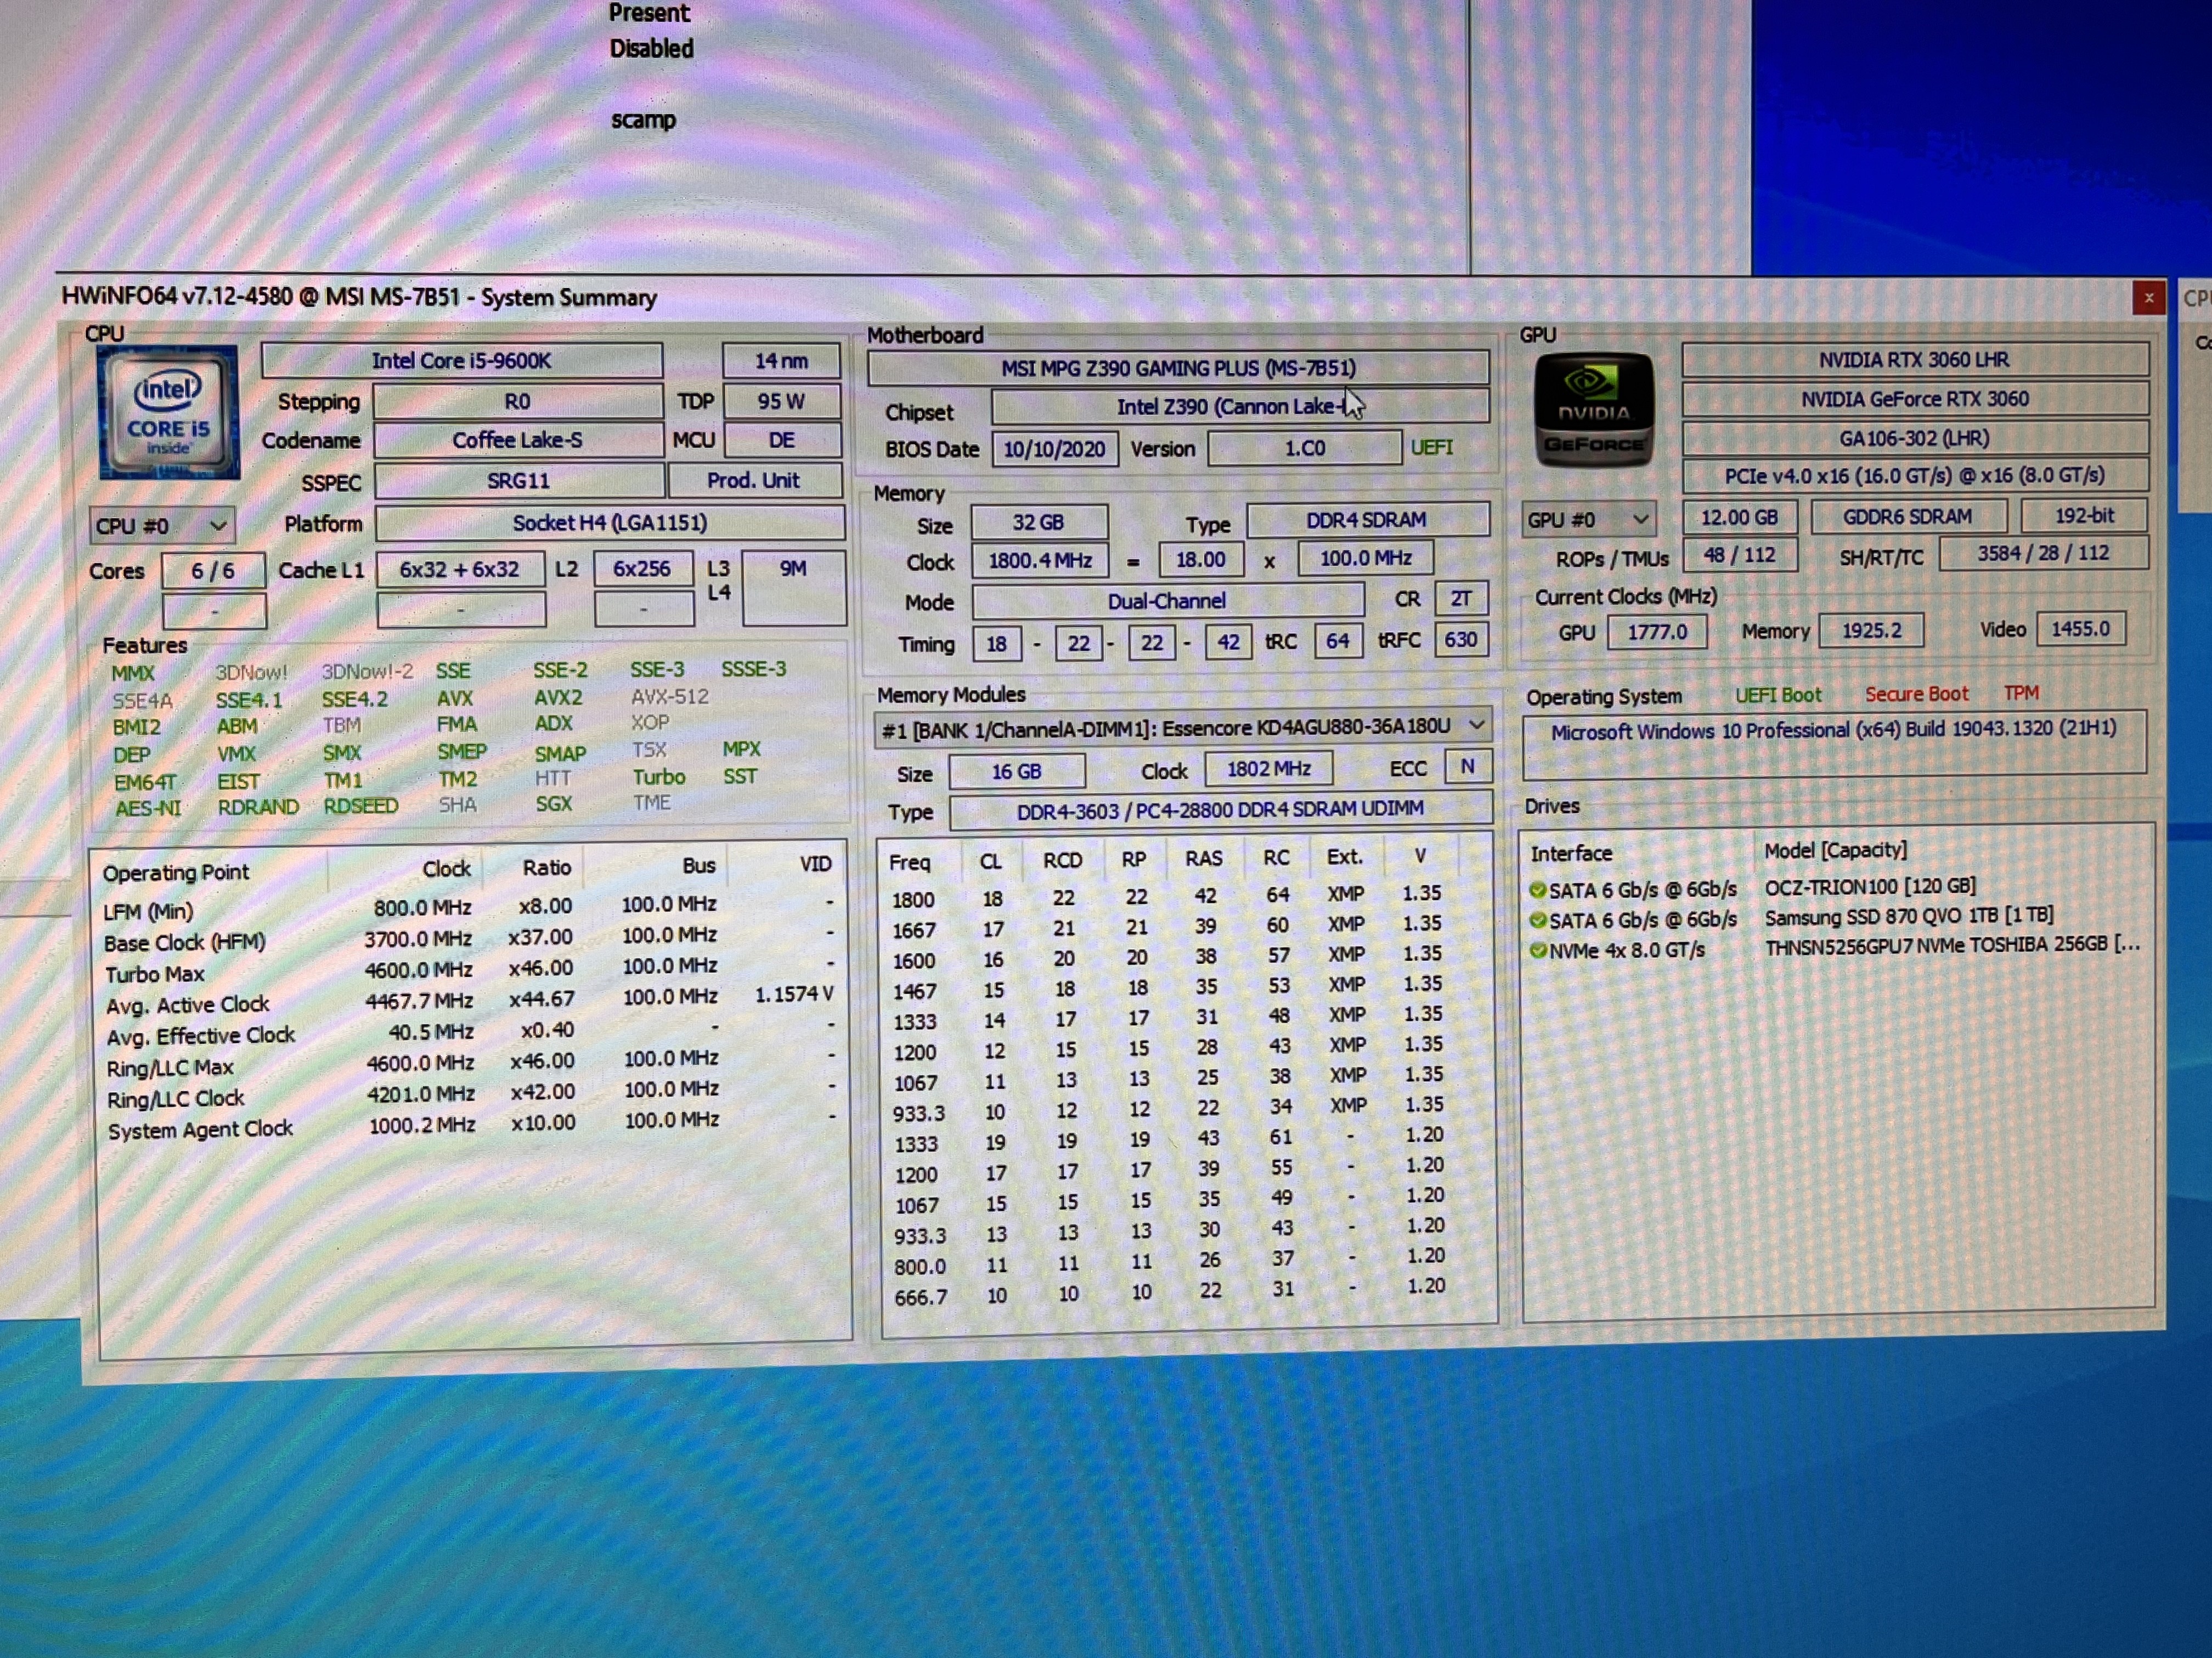Click the DDR4-3603 / PC4-28800 module type field
This screenshot has width=2212, height=1658.
click(1220, 809)
